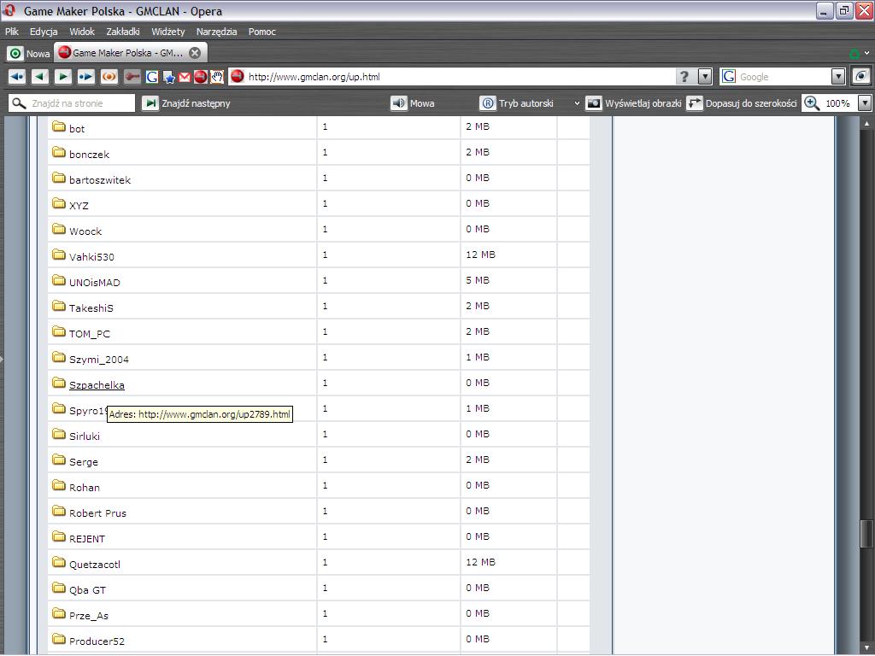The height and width of the screenshot is (656, 875).
Task: Click the eye icon beside search field
Action: [861, 76]
